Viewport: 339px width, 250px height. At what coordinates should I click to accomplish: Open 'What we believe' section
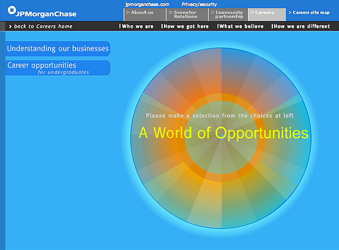tap(240, 26)
